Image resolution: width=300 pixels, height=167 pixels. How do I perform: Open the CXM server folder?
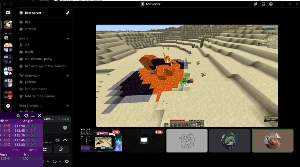click(x=8, y=59)
